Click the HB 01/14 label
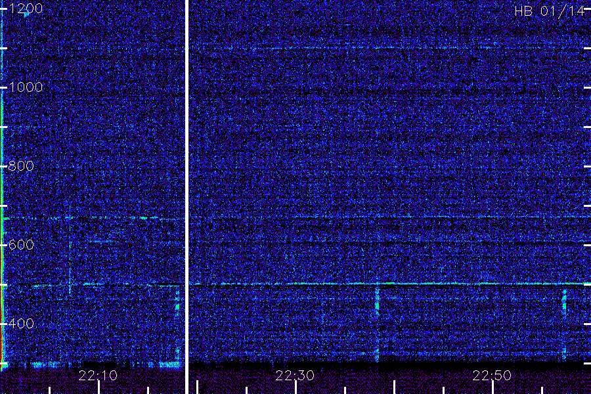This screenshot has width=591, height=394. (550, 11)
